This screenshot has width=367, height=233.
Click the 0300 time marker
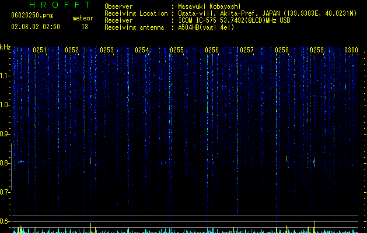pyautogui.click(x=351, y=50)
